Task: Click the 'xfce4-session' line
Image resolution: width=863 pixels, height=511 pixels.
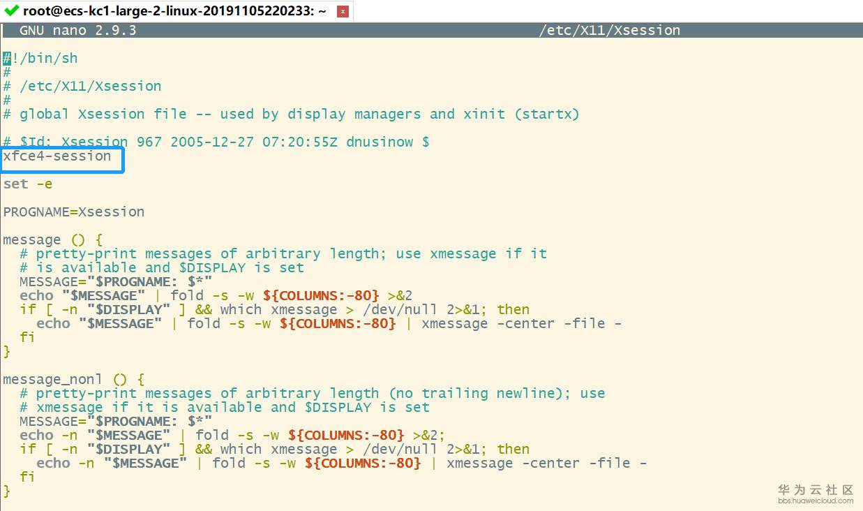Action: [x=57, y=156]
